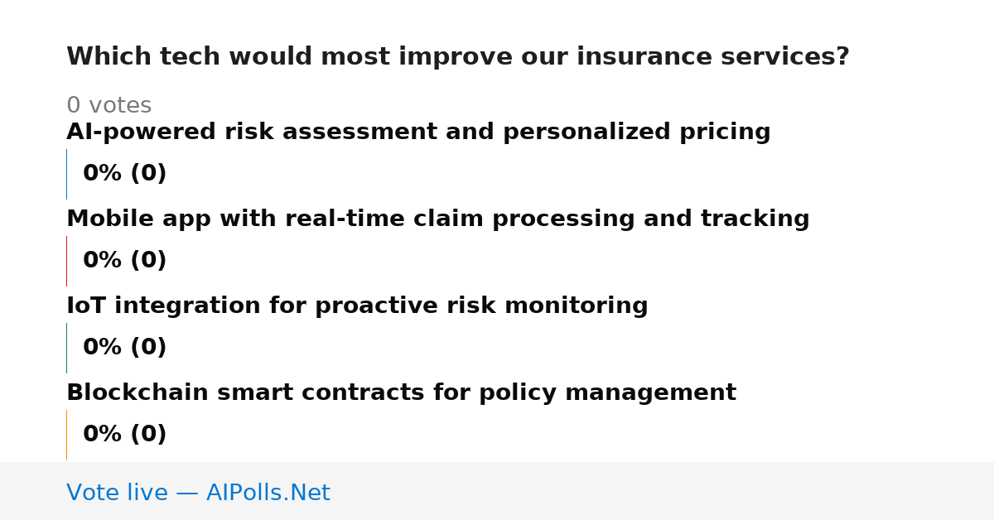Click the (0) vote count for Blockchain option
Viewport: 994px width, 520px height.
click(x=148, y=435)
